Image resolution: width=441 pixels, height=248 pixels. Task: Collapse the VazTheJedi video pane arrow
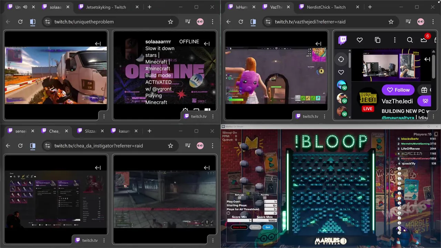click(427, 59)
